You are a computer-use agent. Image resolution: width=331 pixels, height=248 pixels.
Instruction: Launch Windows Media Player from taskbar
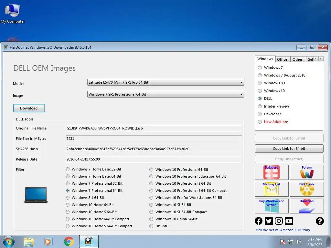[48, 242]
